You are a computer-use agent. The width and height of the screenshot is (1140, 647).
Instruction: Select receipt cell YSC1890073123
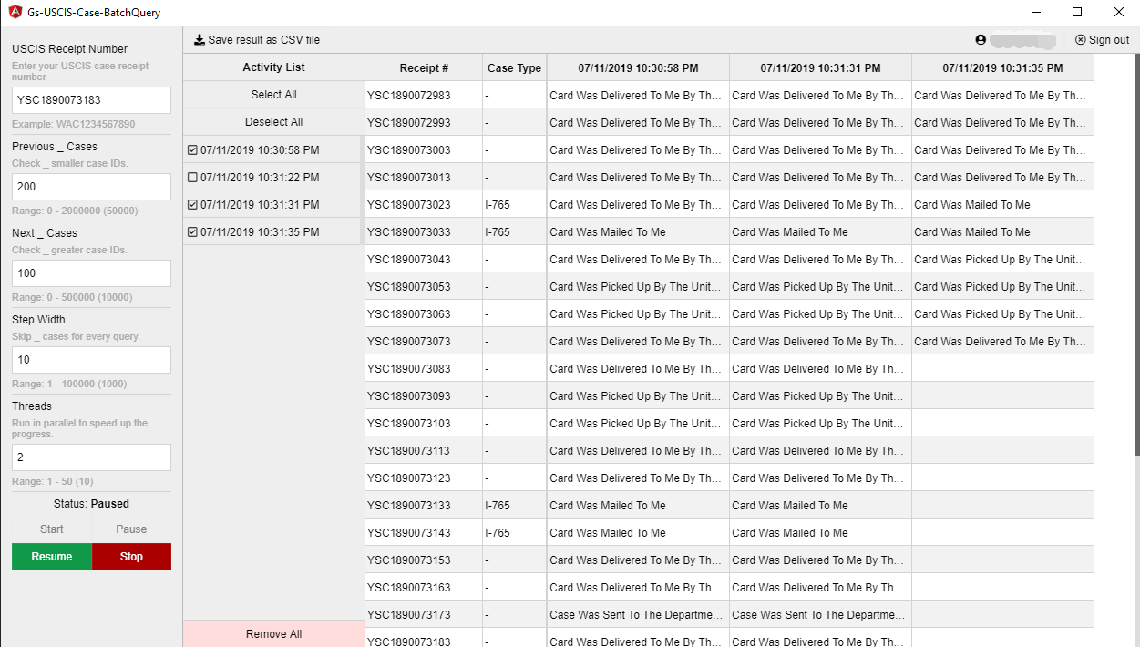point(424,478)
